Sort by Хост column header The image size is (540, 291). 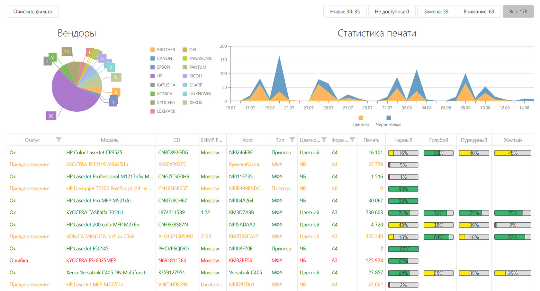(x=248, y=140)
